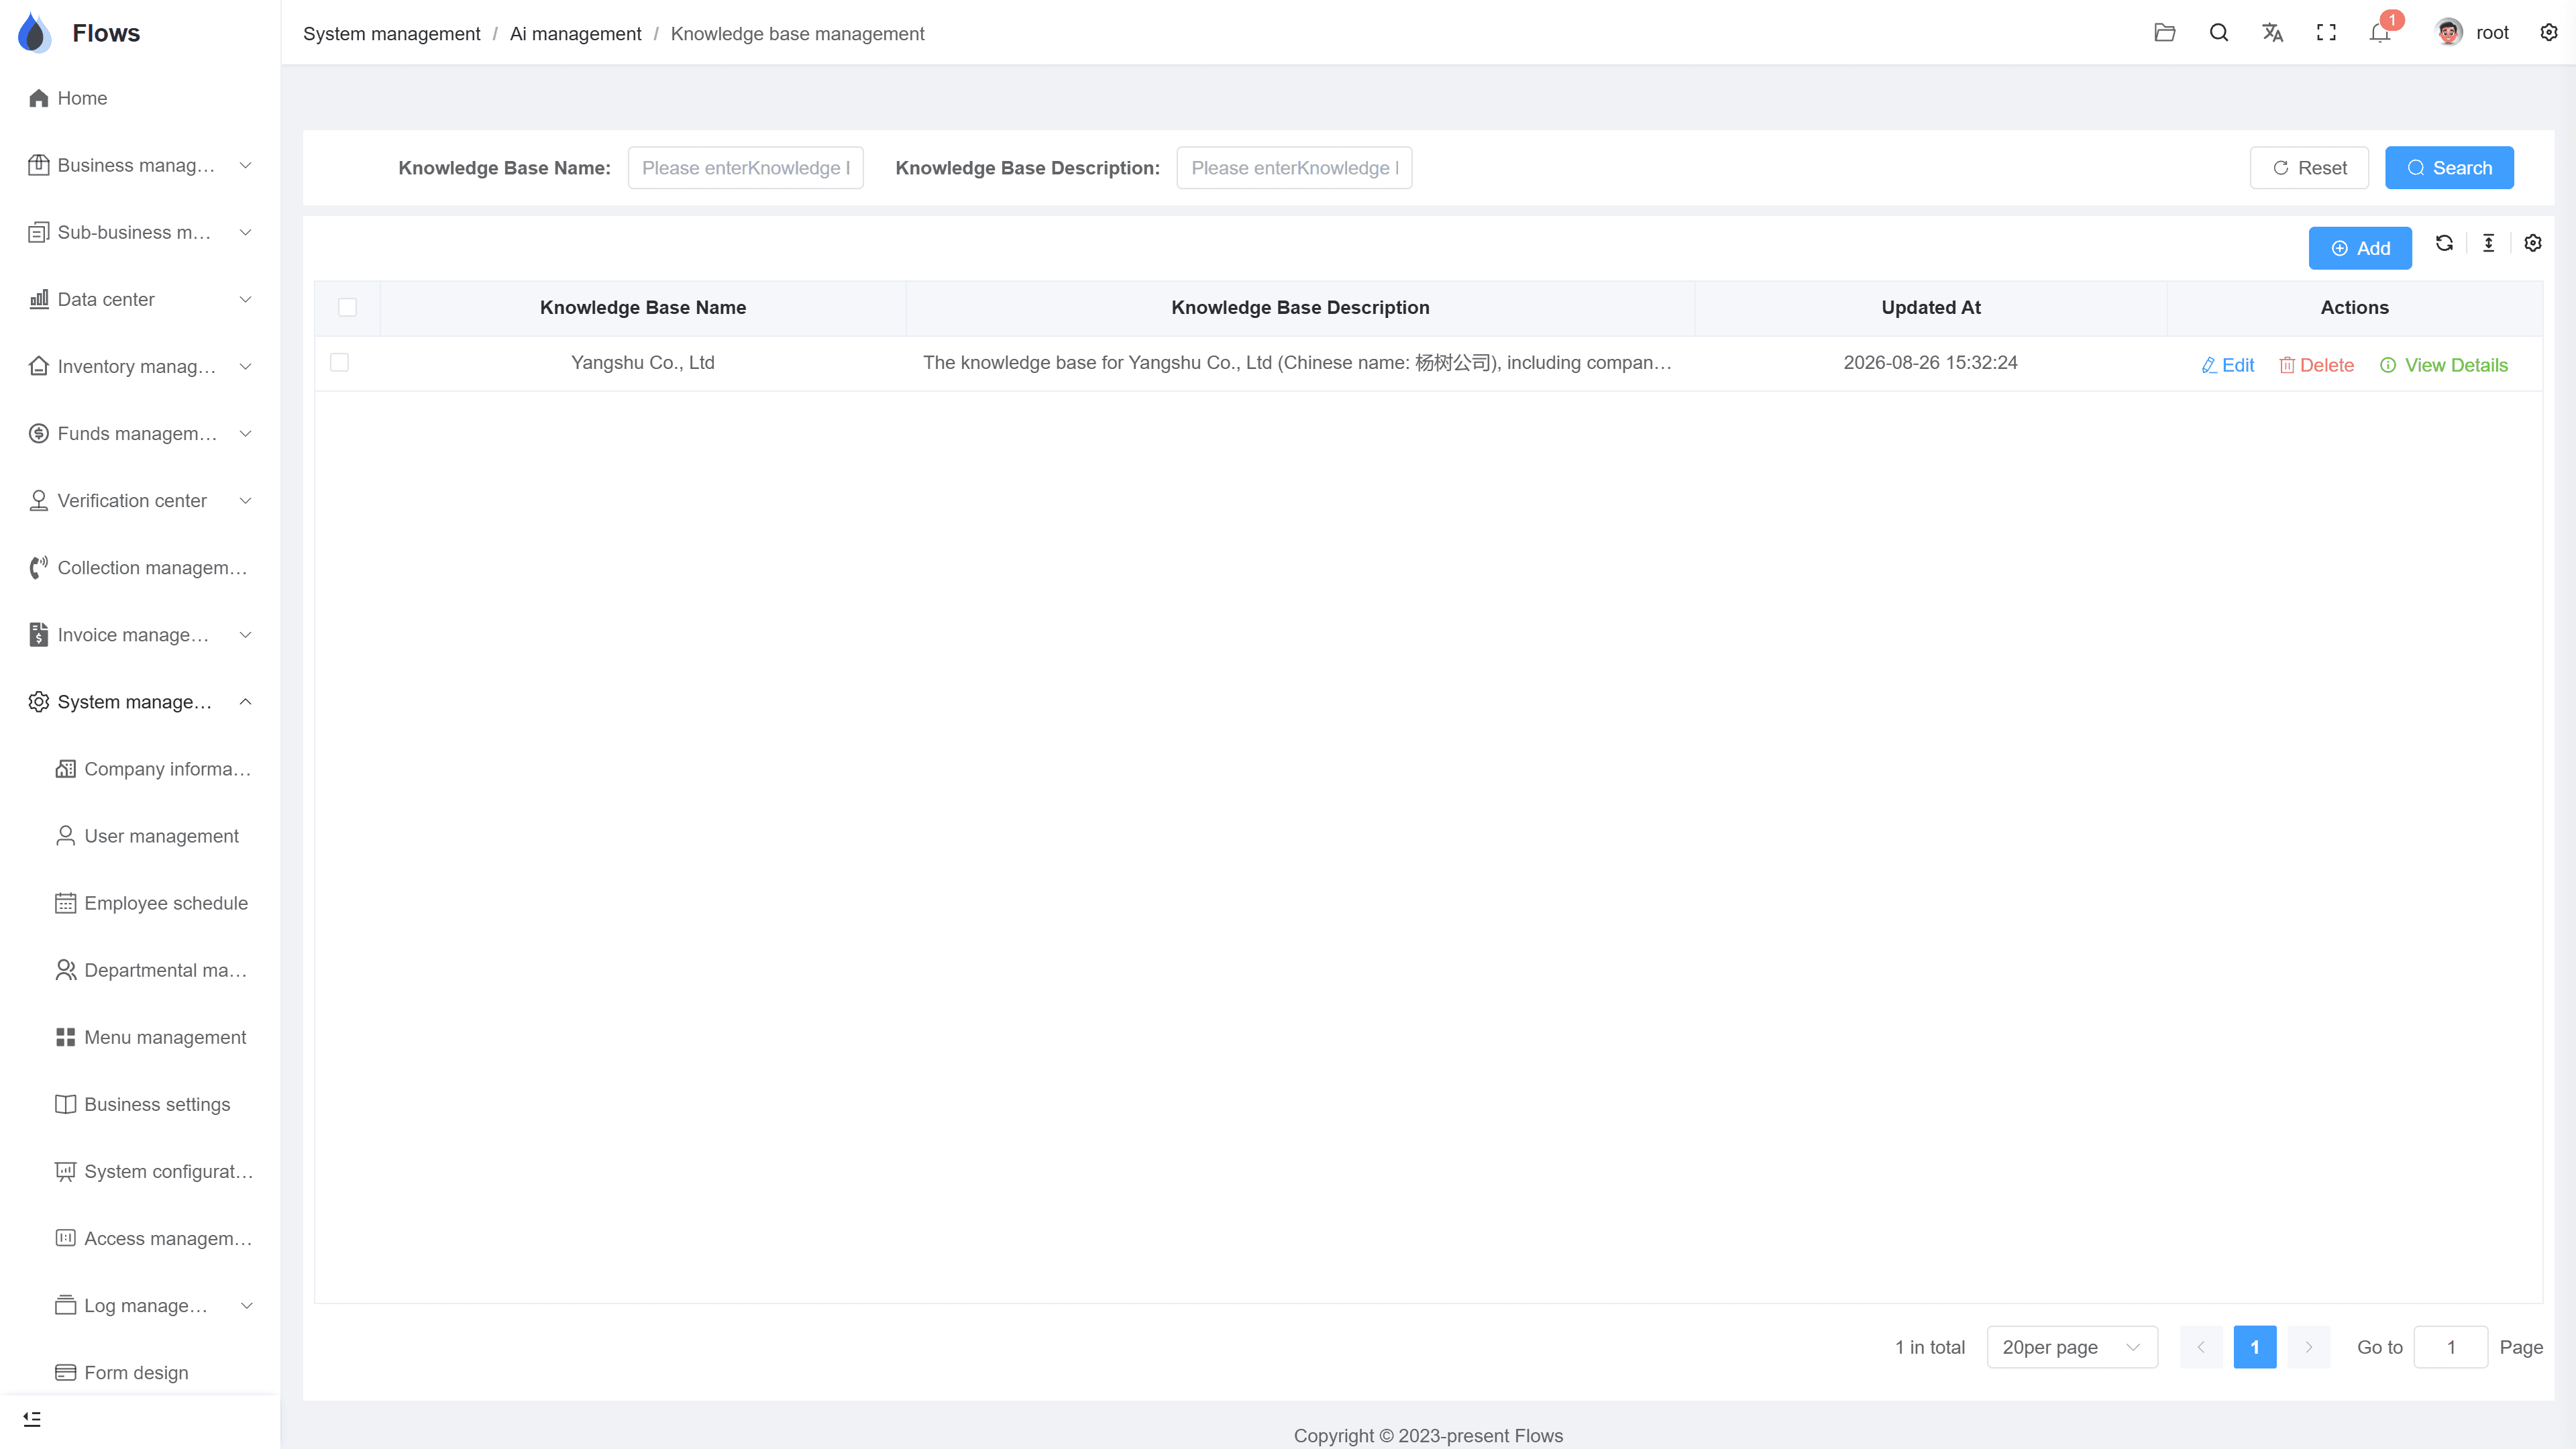Switch language with the translate icon
This screenshot has height=1449, width=2576.
[2273, 33]
